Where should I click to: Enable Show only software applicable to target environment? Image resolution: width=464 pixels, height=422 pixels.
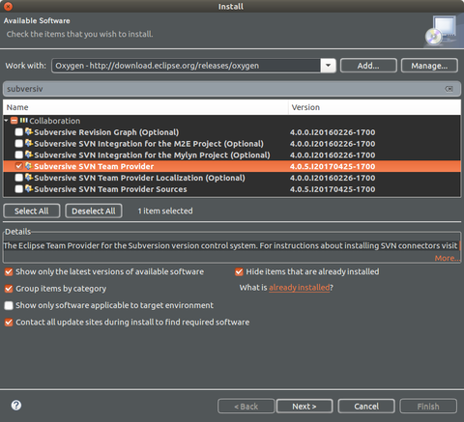click(x=9, y=305)
